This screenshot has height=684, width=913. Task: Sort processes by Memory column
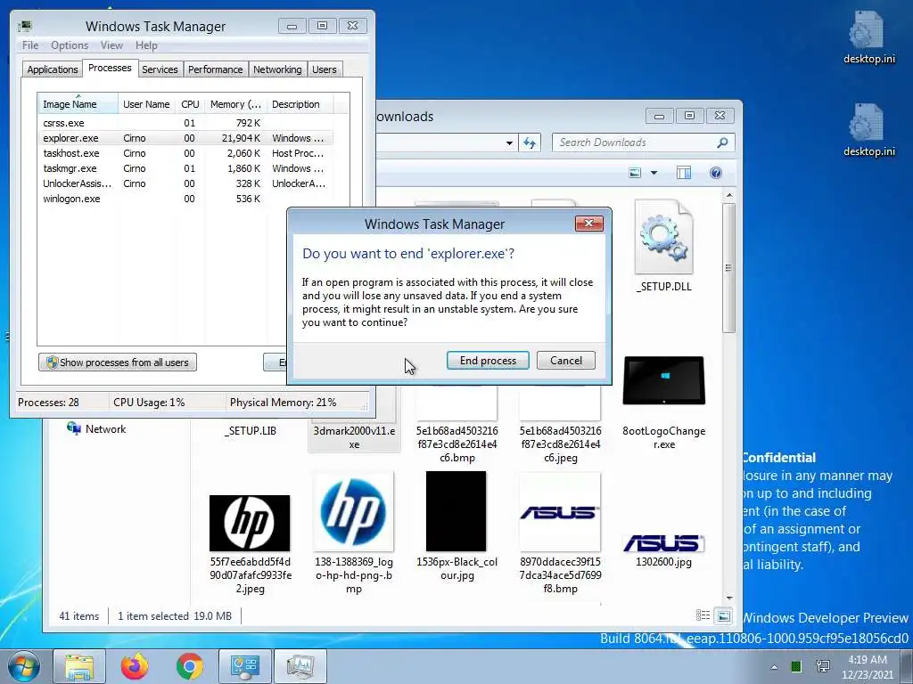click(x=235, y=104)
